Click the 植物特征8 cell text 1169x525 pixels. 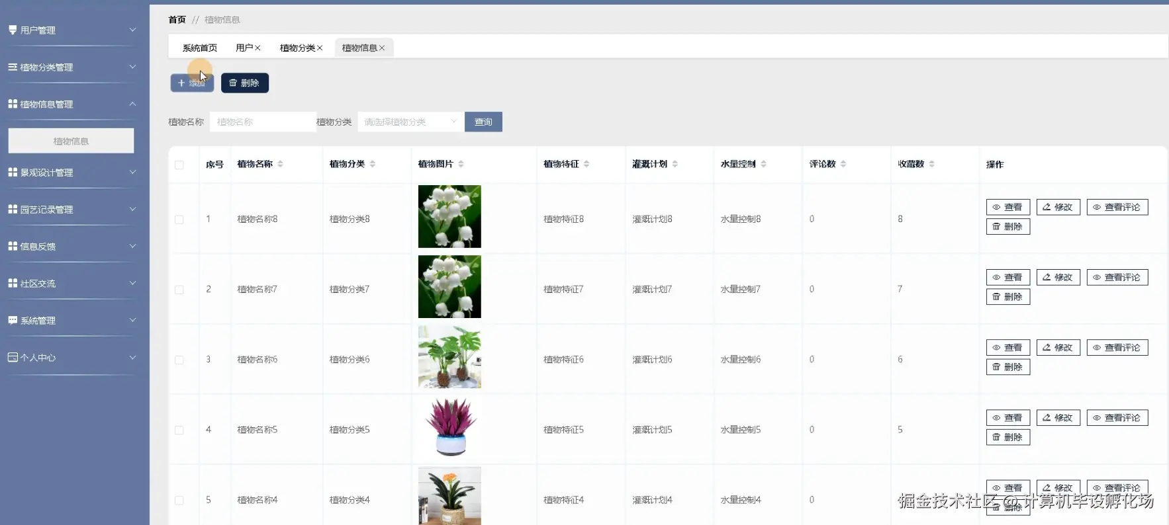click(563, 219)
